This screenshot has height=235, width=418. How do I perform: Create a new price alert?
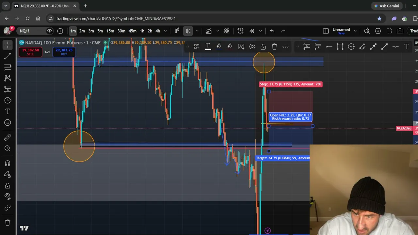(x=241, y=31)
